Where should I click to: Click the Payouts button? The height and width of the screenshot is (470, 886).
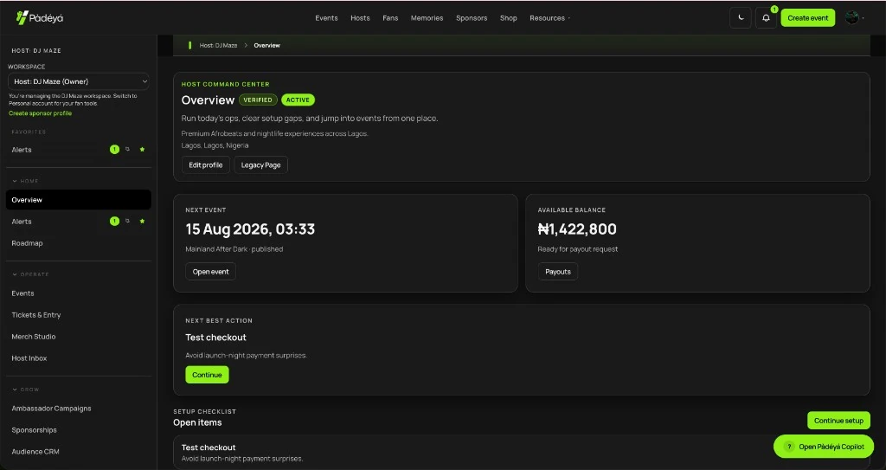[558, 272]
